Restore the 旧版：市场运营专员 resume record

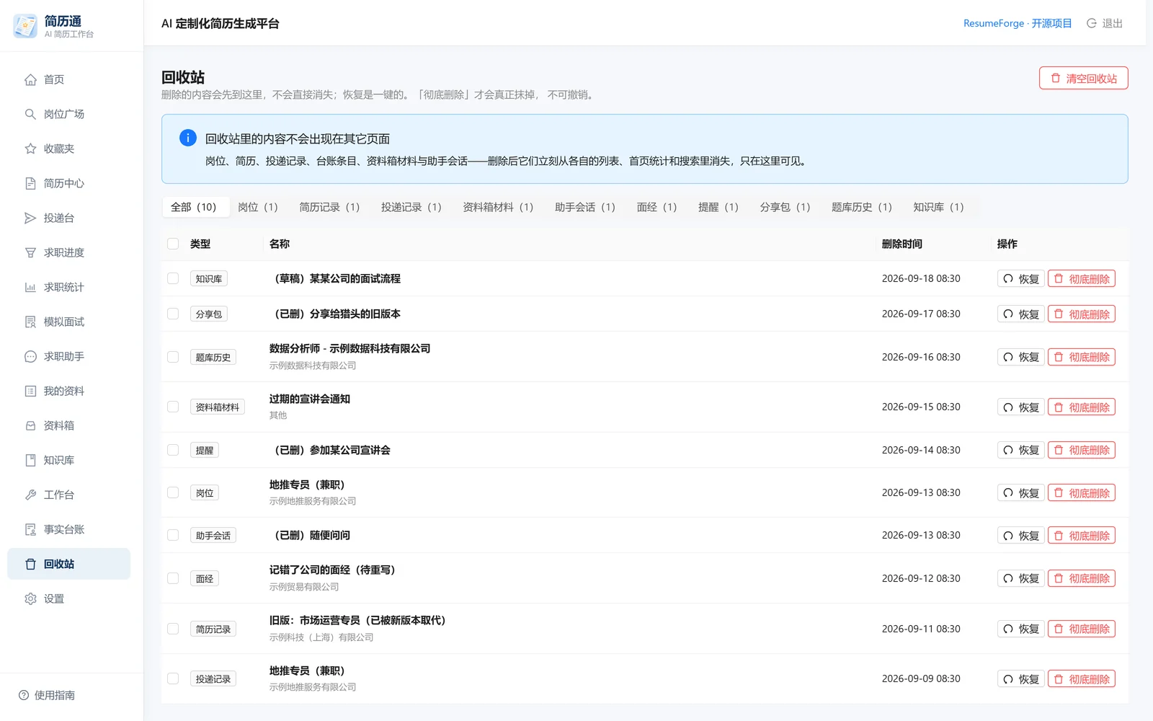point(1020,629)
